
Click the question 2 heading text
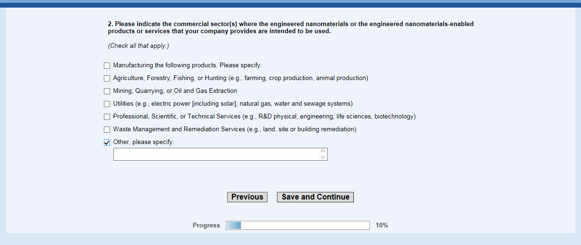[x=290, y=27]
